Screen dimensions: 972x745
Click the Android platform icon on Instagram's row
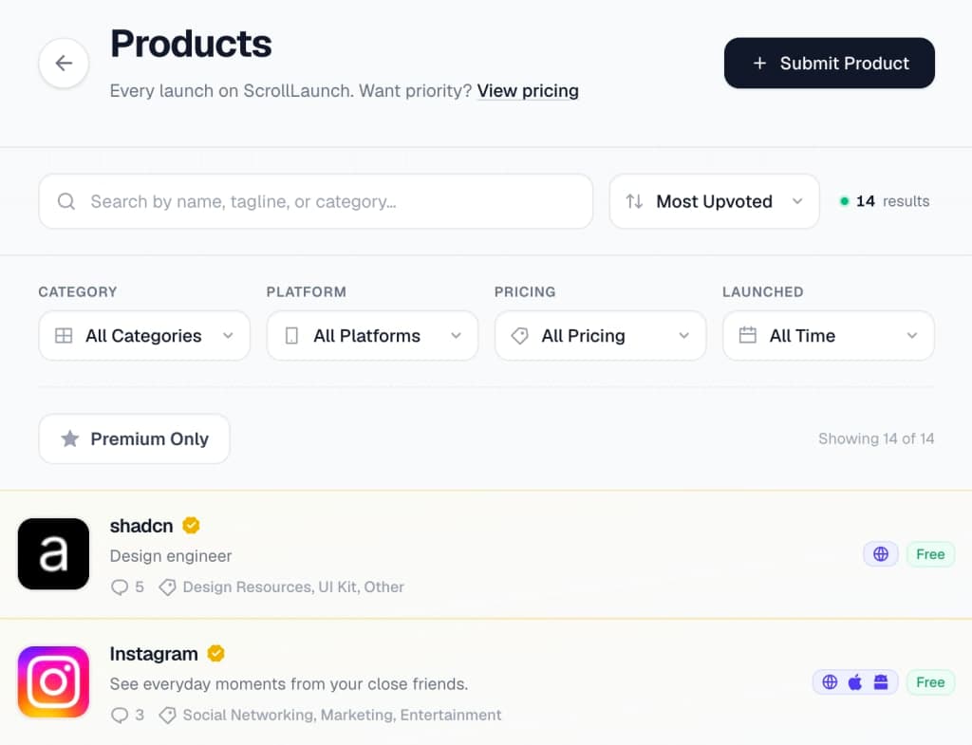tap(880, 681)
